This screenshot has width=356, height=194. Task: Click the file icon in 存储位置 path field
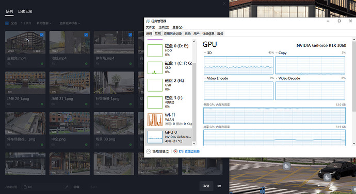click(x=25, y=187)
